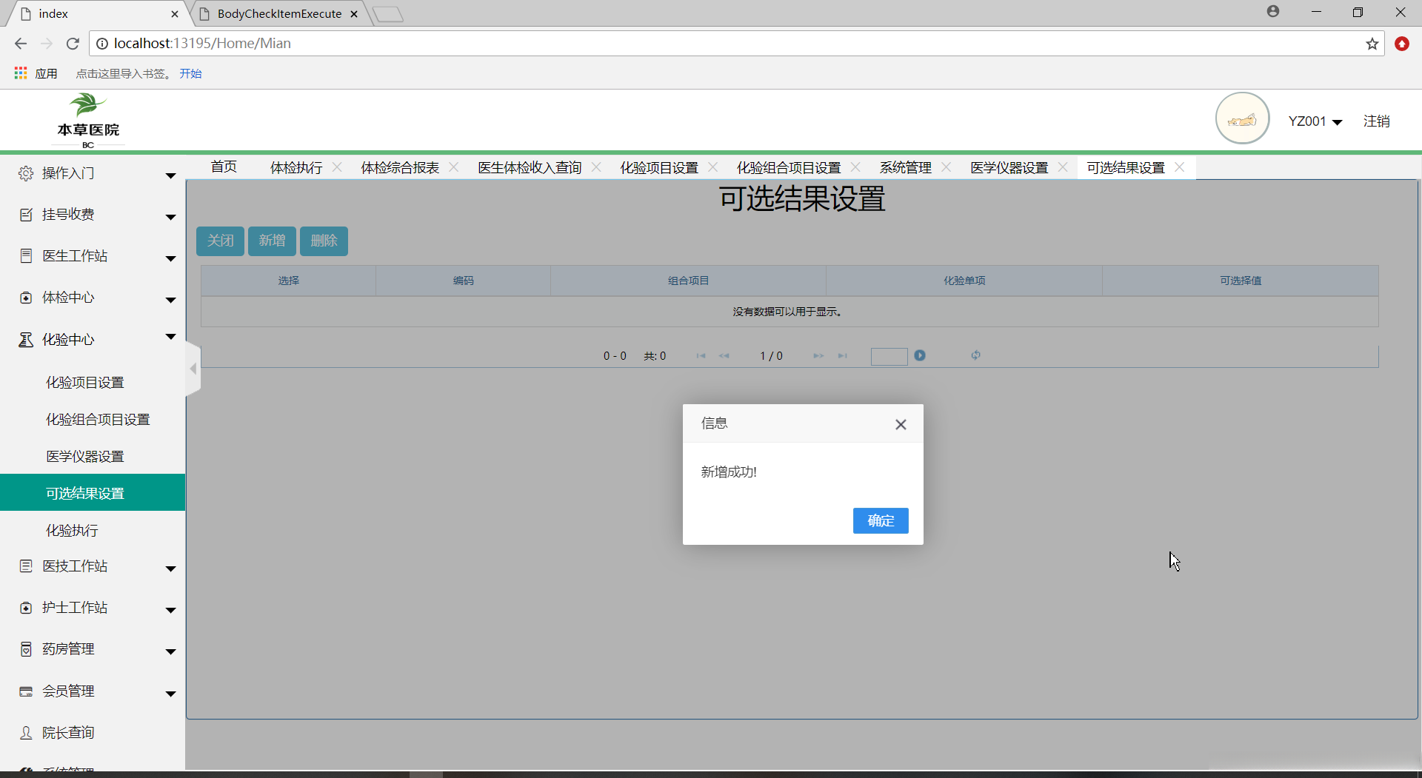Go to last page of grid
Image resolution: width=1422 pixels, height=778 pixels.
coord(843,356)
